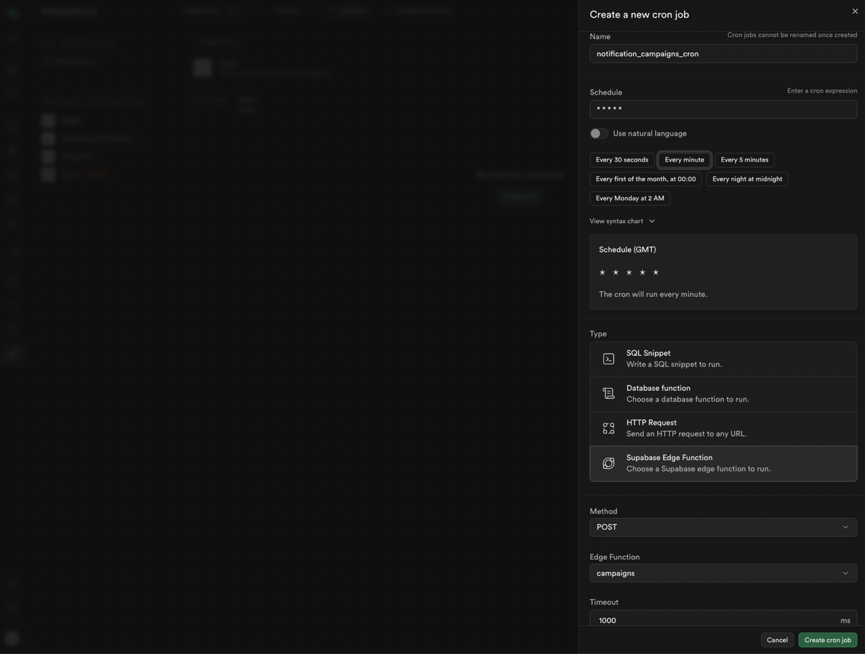Image resolution: width=865 pixels, height=654 pixels.
Task: Click the "Enter a cron expression" hint
Action: click(x=822, y=91)
